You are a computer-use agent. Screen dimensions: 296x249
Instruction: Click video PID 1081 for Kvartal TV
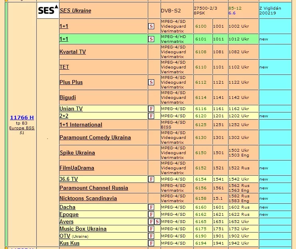pyautogui.click(x=219, y=52)
